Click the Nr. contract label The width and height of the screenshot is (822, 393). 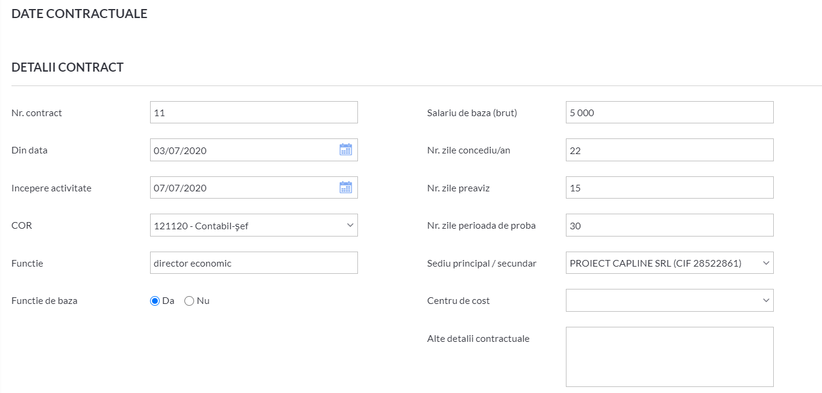pyautogui.click(x=37, y=113)
